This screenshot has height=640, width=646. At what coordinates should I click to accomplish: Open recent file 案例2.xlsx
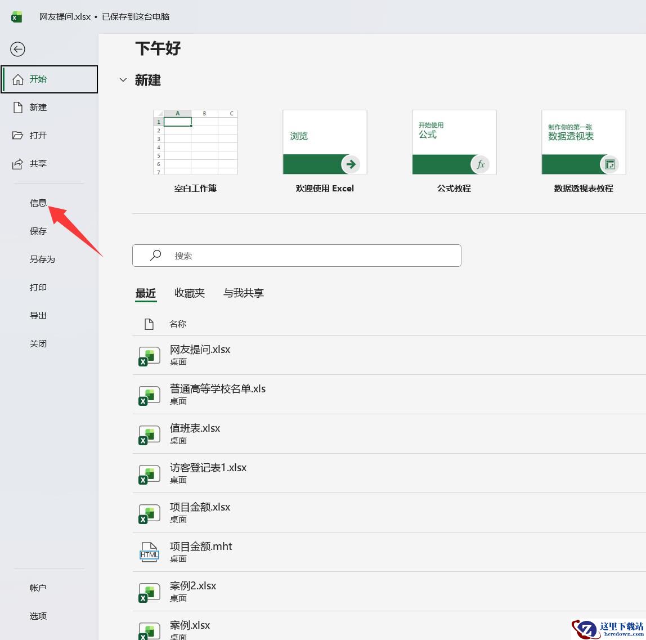(389, 592)
